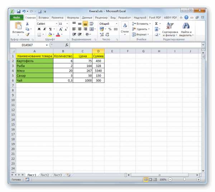The image size is (215, 192).
Task: Apply thousands separator 000 format
Action: pyautogui.click(x=116, y=29)
